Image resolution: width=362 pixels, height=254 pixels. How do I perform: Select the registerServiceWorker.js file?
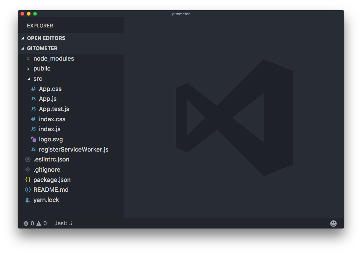[x=74, y=149]
